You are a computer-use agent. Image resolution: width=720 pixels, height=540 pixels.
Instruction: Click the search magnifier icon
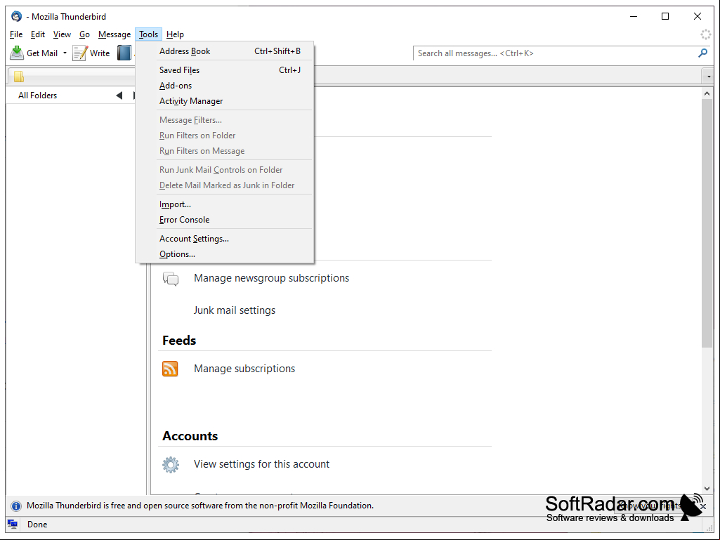point(702,53)
